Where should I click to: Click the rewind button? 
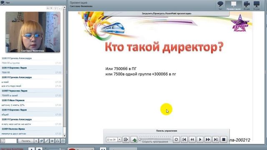tap(192, 140)
